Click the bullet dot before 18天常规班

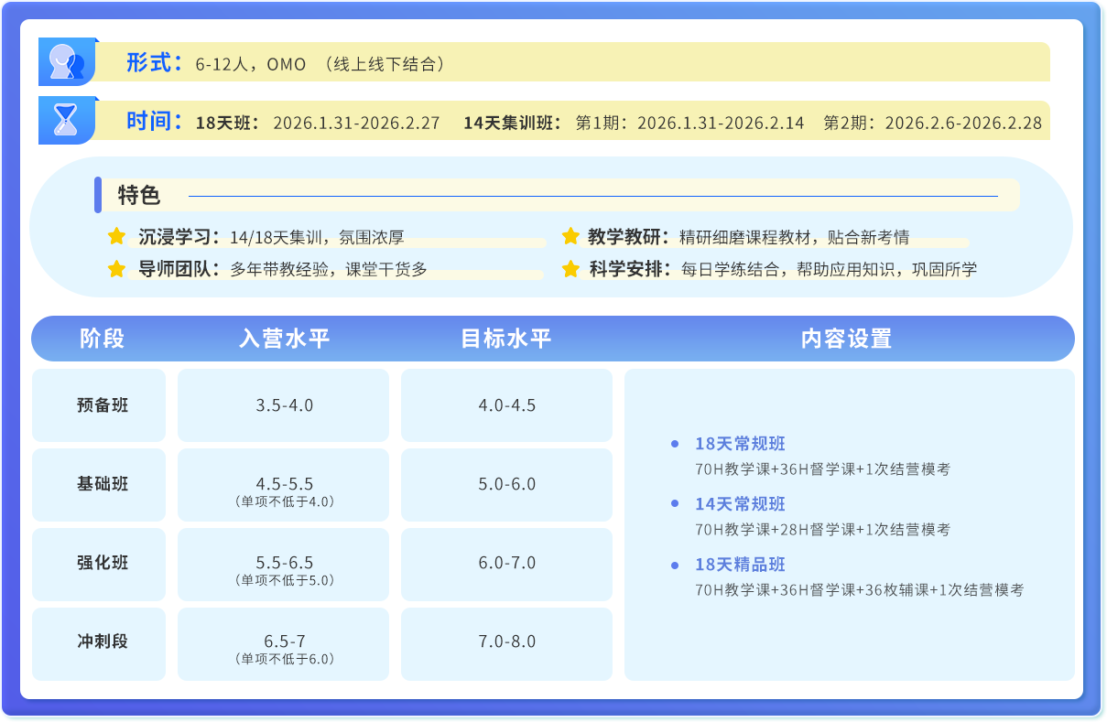point(675,444)
